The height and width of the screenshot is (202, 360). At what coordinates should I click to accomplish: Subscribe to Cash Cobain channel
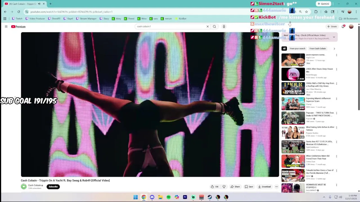coord(53,187)
